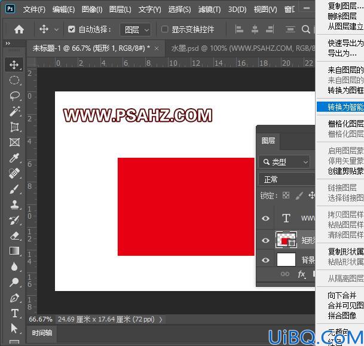This screenshot has height=346, width=364.
Task: Select the Brush tool
Action: [14, 189]
